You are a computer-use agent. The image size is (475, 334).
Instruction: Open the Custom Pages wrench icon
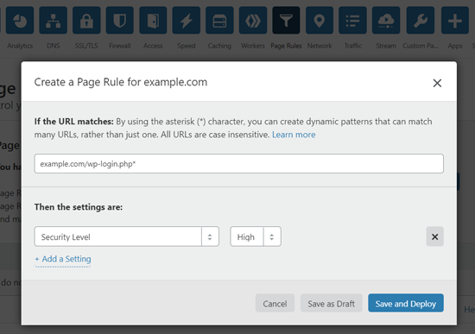421,21
